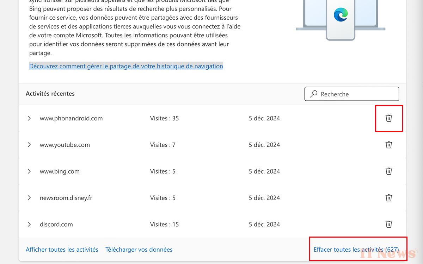Click the trash icon beside discord.com

388,224
